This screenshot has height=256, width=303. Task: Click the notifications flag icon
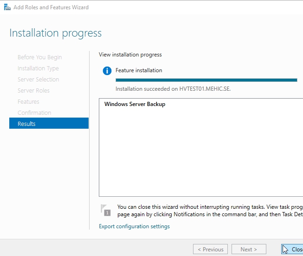click(x=105, y=210)
